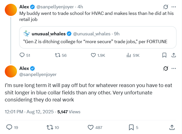Like the main tweet with 487 likes
The image size is (182, 134).
tap(91, 127)
